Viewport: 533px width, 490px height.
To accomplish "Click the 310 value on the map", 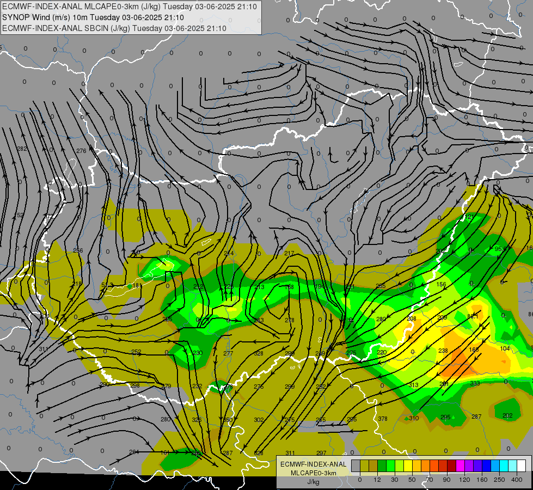I will [414, 418].
